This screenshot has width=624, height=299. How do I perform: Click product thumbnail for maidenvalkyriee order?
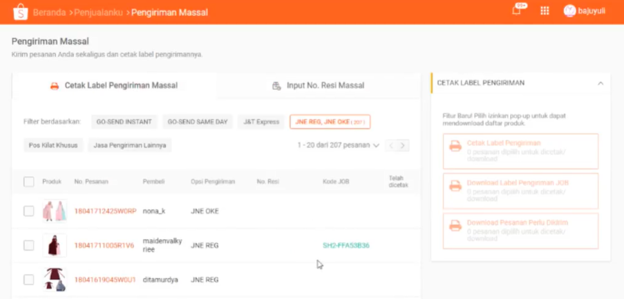point(55,245)
